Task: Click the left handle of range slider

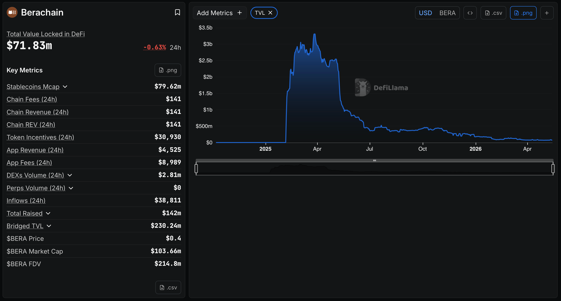Action: tap(196, 168)
